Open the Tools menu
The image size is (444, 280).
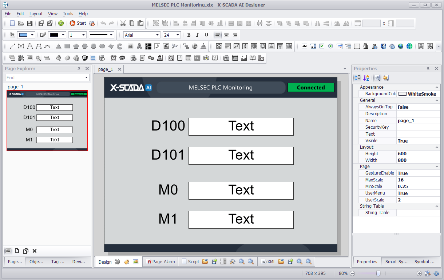[x=68, y=13]
